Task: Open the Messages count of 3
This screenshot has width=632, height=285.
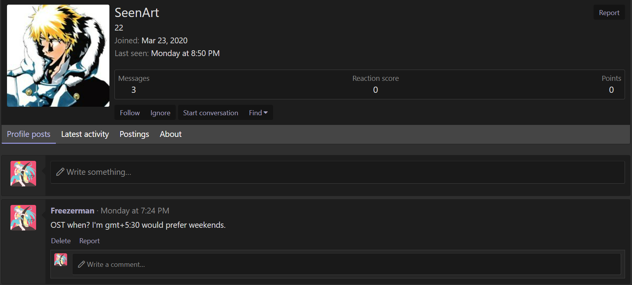Action: [x=133, y=90]
